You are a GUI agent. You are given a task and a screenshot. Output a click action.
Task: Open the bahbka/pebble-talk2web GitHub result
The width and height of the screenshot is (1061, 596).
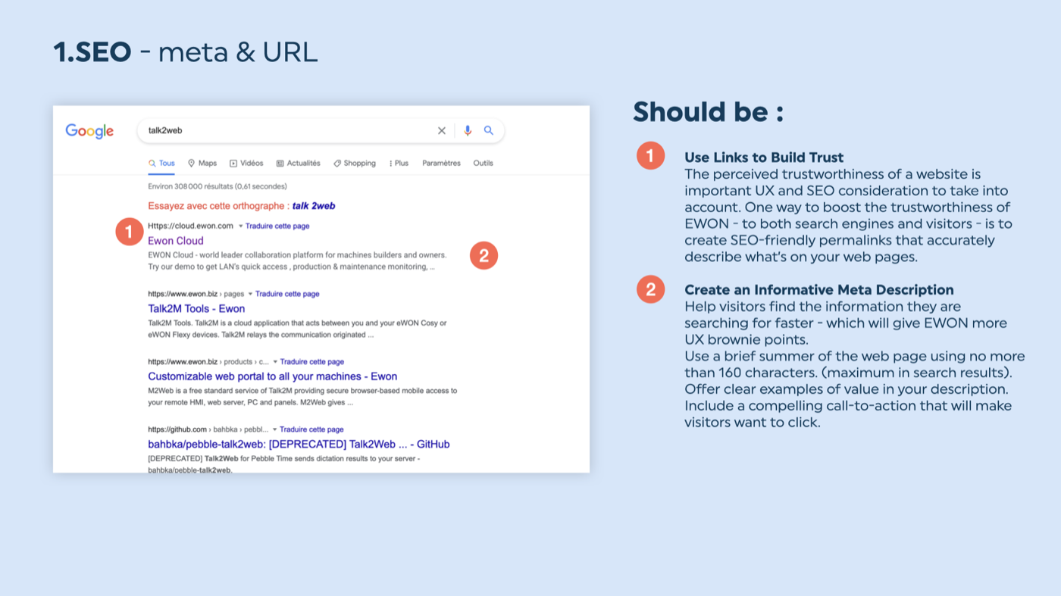pos(299,445)
